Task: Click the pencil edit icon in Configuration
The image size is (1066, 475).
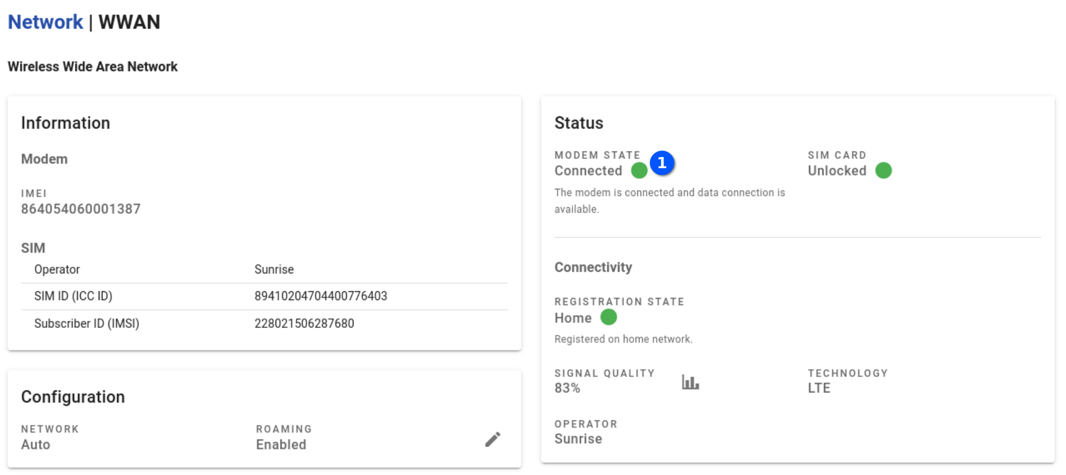Action: 492,439
